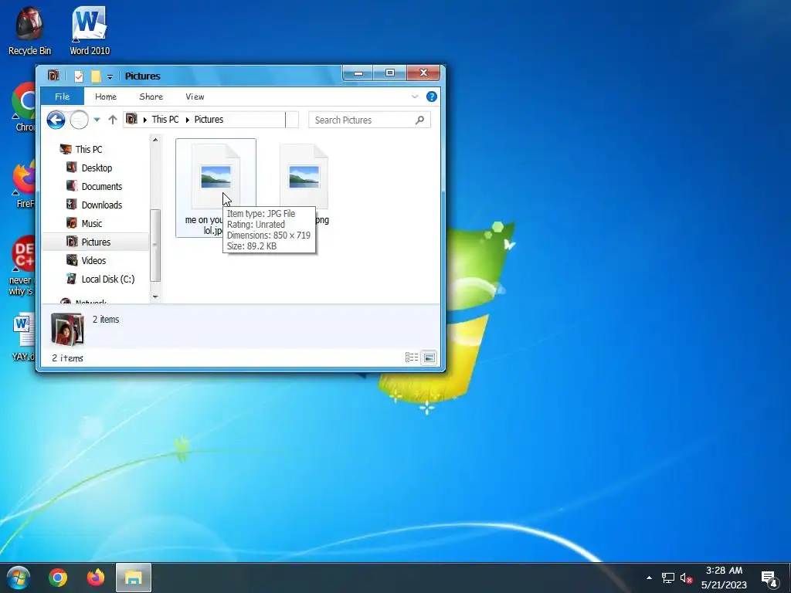Click the search magnifier icon
Viewport: 791px width, 593px height.
(x=419, y=120)
